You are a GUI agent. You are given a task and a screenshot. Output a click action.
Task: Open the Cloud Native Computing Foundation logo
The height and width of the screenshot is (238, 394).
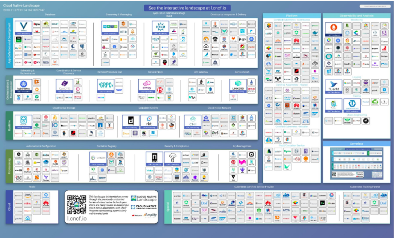point(144,207)
